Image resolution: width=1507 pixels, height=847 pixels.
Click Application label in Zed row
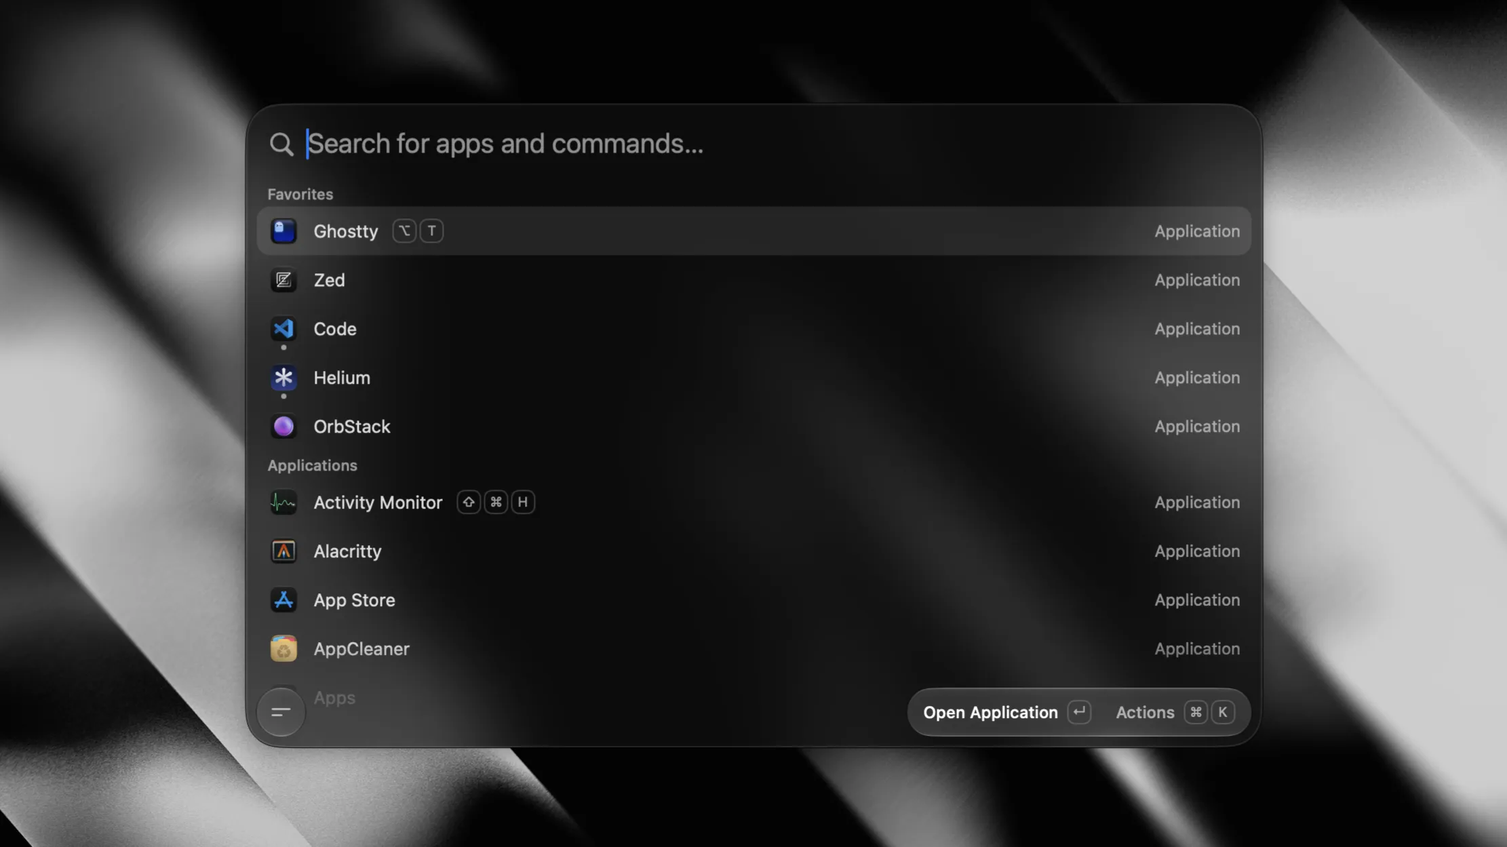pyautogui.click(x=1197, y=280)
